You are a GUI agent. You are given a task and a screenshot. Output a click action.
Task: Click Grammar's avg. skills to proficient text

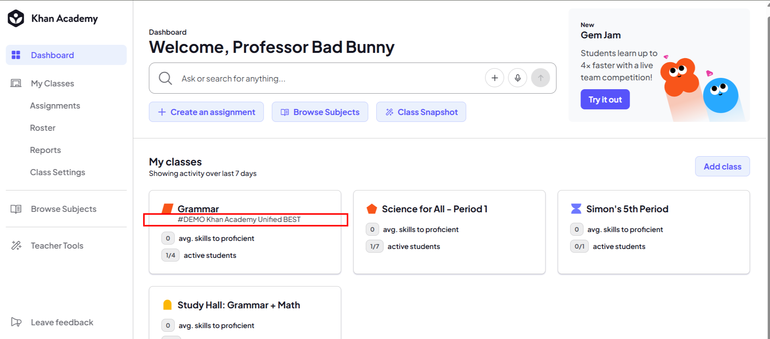216,239
